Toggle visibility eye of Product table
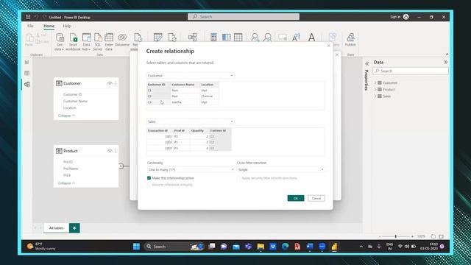The image size is (471, 265). [x=110, y=151]
